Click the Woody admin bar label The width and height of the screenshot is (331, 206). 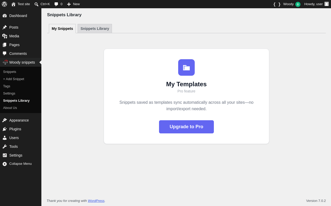288,4
